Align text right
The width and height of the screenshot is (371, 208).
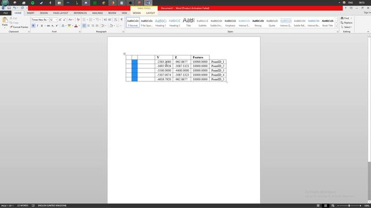(93, 25)
